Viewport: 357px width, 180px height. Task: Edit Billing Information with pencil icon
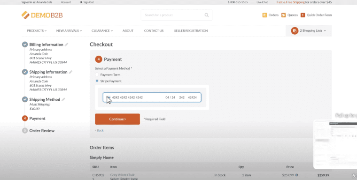point(67,45)
